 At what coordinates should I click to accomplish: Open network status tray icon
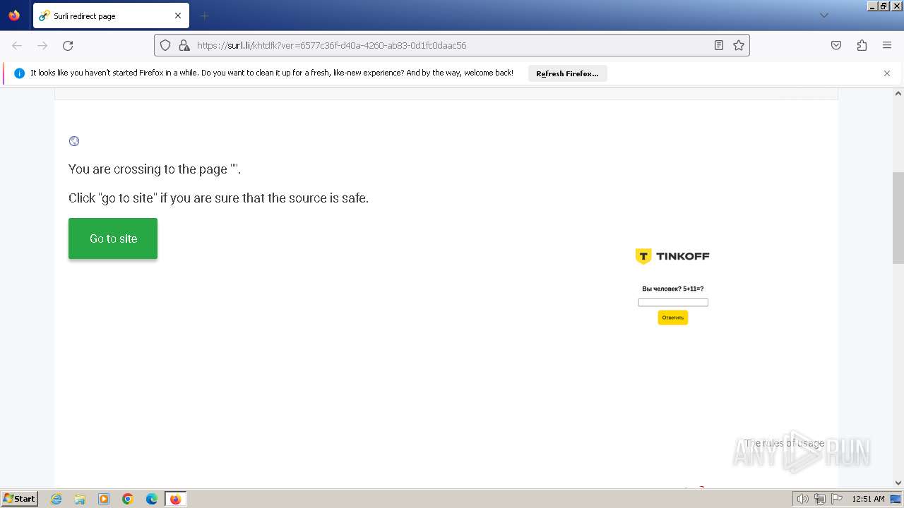pyautogui.click(x=820, y=499)
